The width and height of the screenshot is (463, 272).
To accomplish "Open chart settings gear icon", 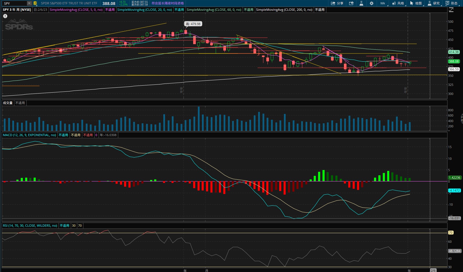I will pyautogui.click(x=372, y=4).
